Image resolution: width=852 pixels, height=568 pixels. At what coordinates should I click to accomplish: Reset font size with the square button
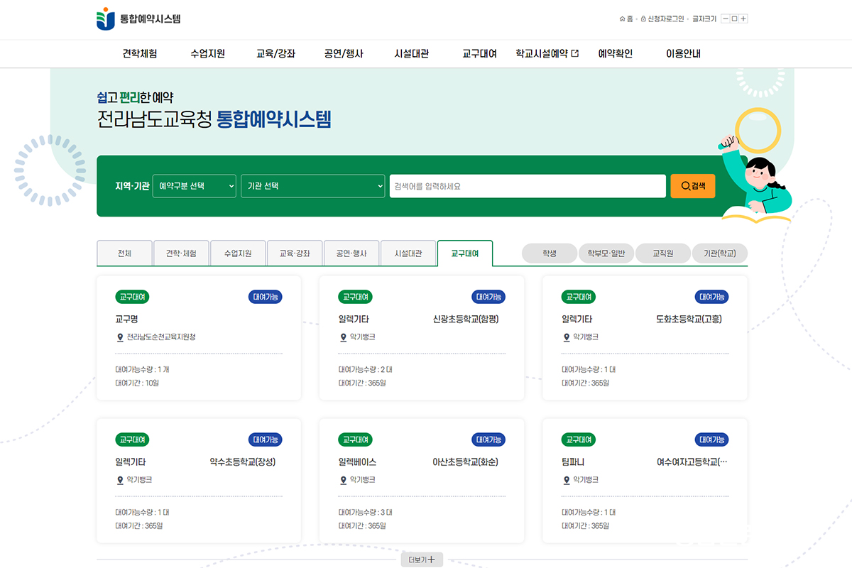[x=735, y=19]
